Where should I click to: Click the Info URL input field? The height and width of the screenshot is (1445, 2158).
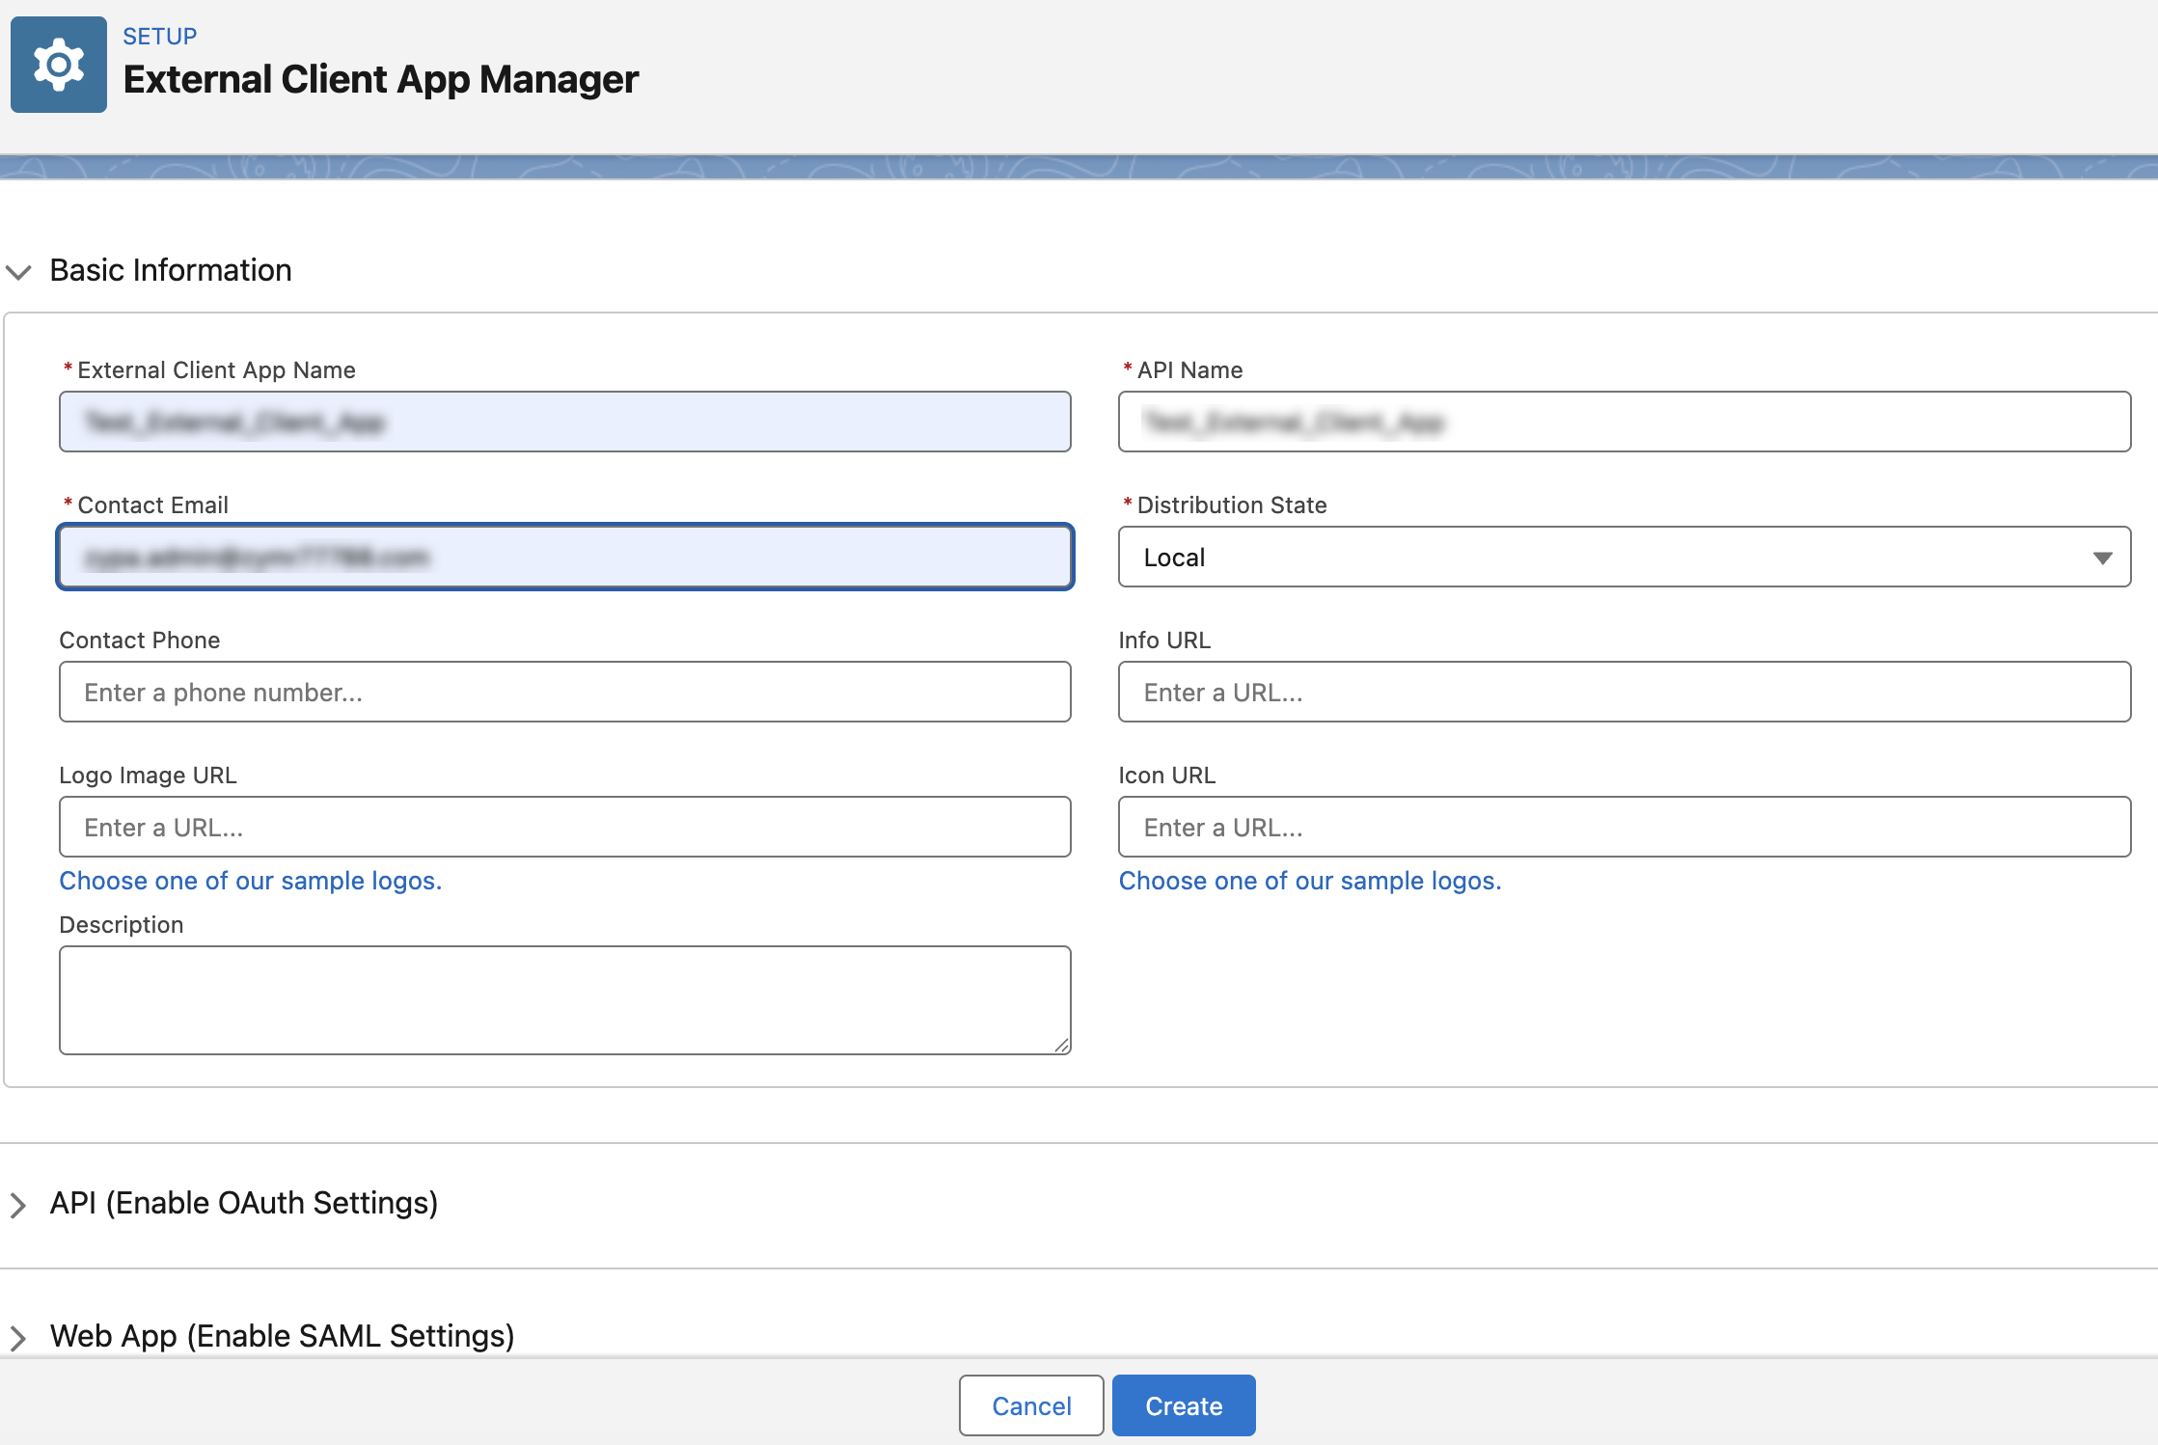(1625, 692)
